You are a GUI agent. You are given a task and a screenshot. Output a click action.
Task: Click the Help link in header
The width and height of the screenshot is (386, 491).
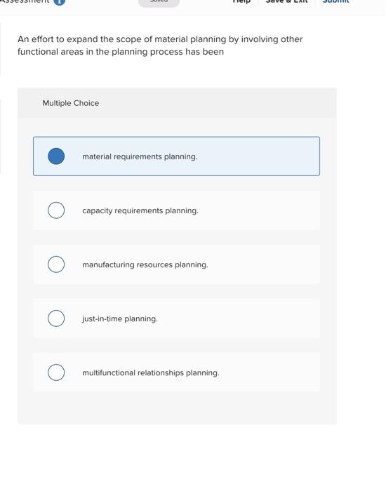point(241,1)
